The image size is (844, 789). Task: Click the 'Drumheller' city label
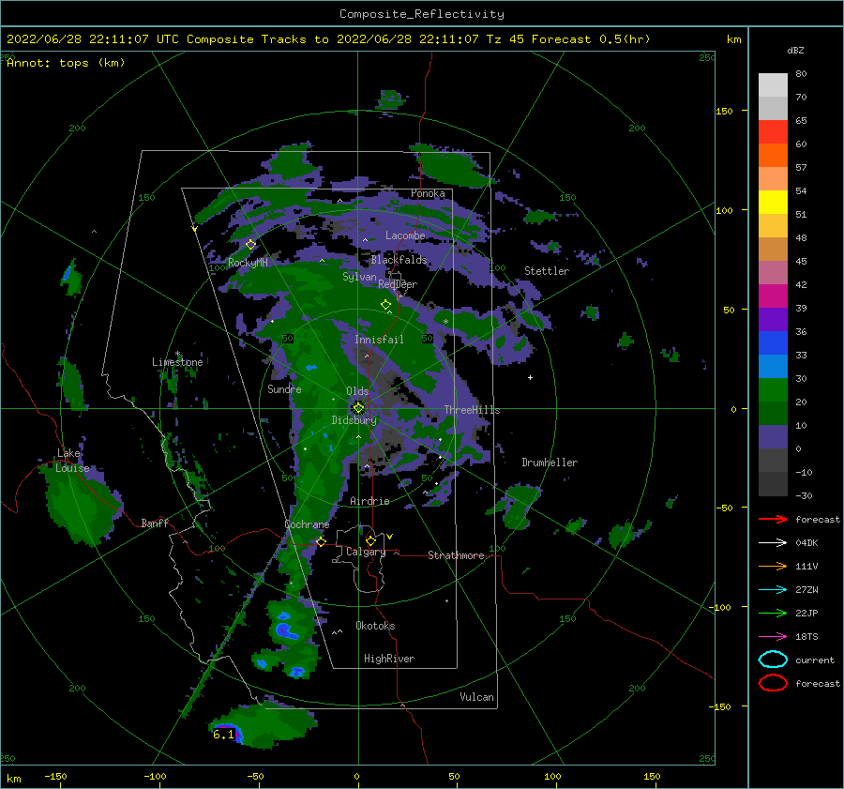(550, 463)
